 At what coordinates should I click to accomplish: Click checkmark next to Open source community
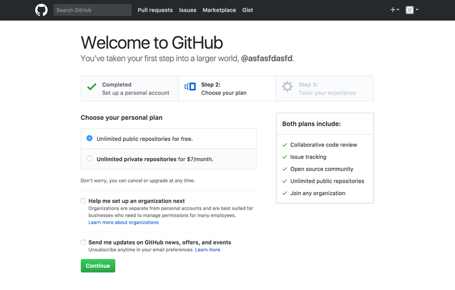point(285,169)
